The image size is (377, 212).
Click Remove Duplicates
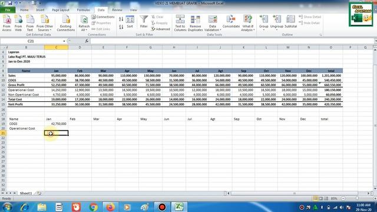point(195,23)
